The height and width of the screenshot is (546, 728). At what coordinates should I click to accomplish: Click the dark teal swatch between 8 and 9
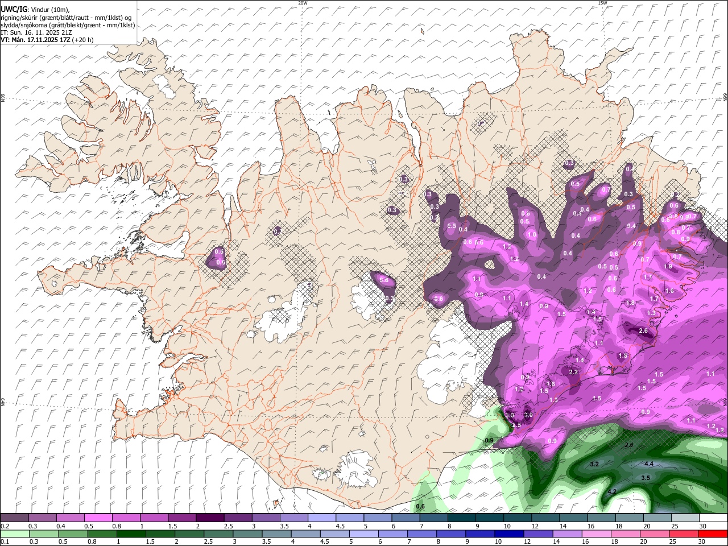click(462, 518)
